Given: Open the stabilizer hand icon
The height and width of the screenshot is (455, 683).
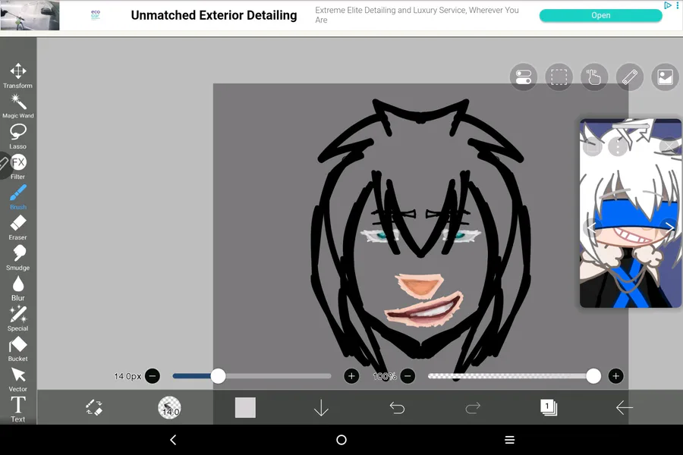Looking at the screenshot, I should 594,77.
